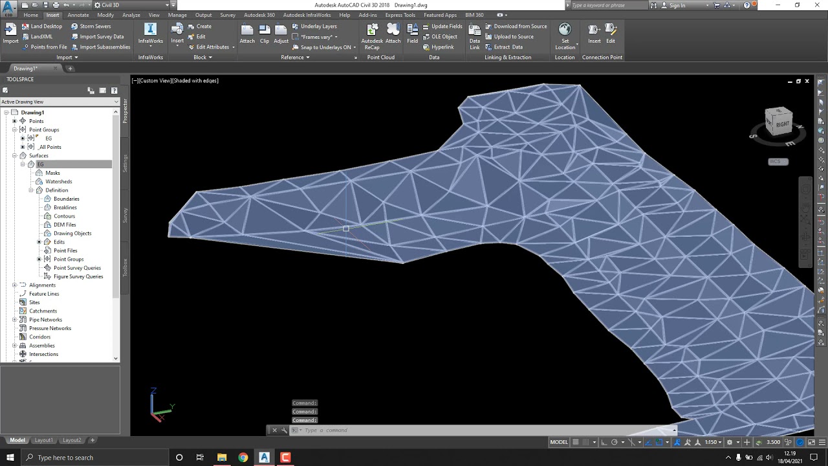This screenshot has width=828, height=466.
Task: Toggle ortho mode in the status bar
Action: click(604, 442)
